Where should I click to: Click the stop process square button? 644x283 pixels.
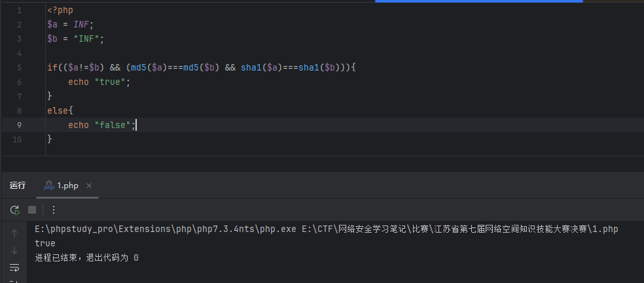[x=32, y=210]
